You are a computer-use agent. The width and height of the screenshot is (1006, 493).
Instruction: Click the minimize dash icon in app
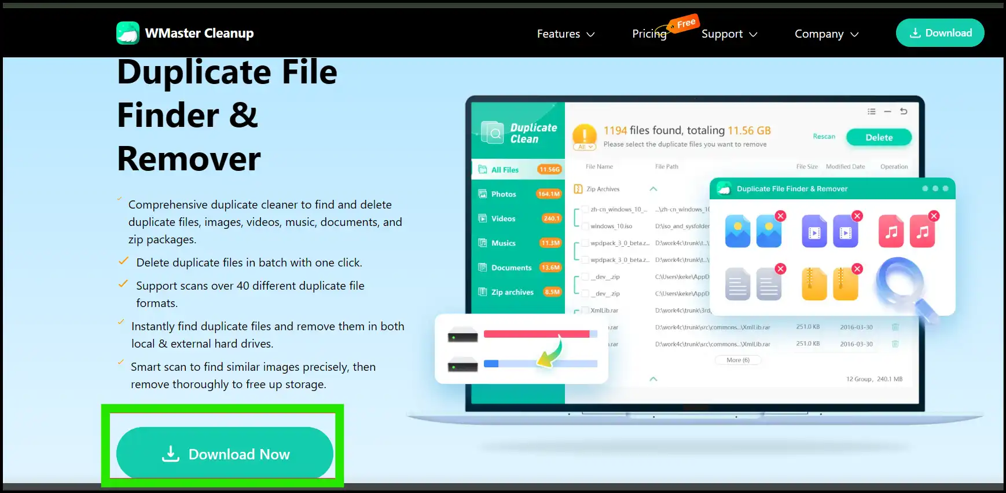(x=887, y=111)
